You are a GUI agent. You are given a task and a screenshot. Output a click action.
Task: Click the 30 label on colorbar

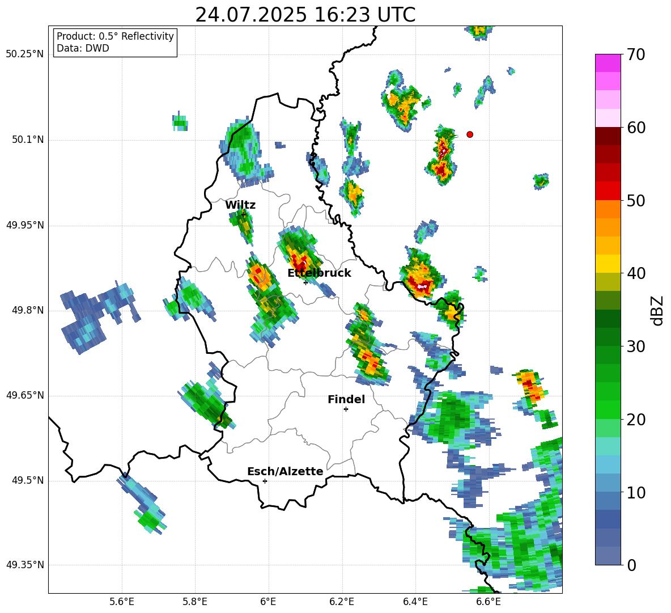tap(636, 346)
